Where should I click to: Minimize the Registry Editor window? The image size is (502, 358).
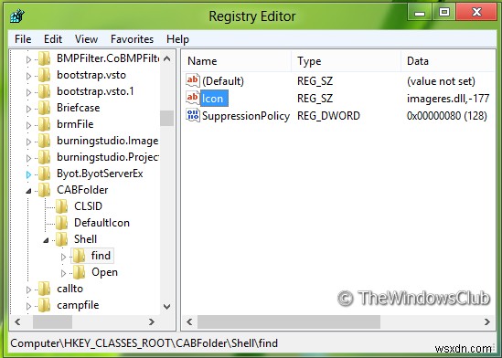pyautogui.click(x=420, y=13)
